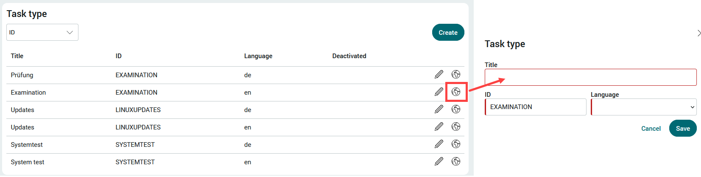
Task: Edit the Prüfung row with pencil icon
Action: click(439, 75)
